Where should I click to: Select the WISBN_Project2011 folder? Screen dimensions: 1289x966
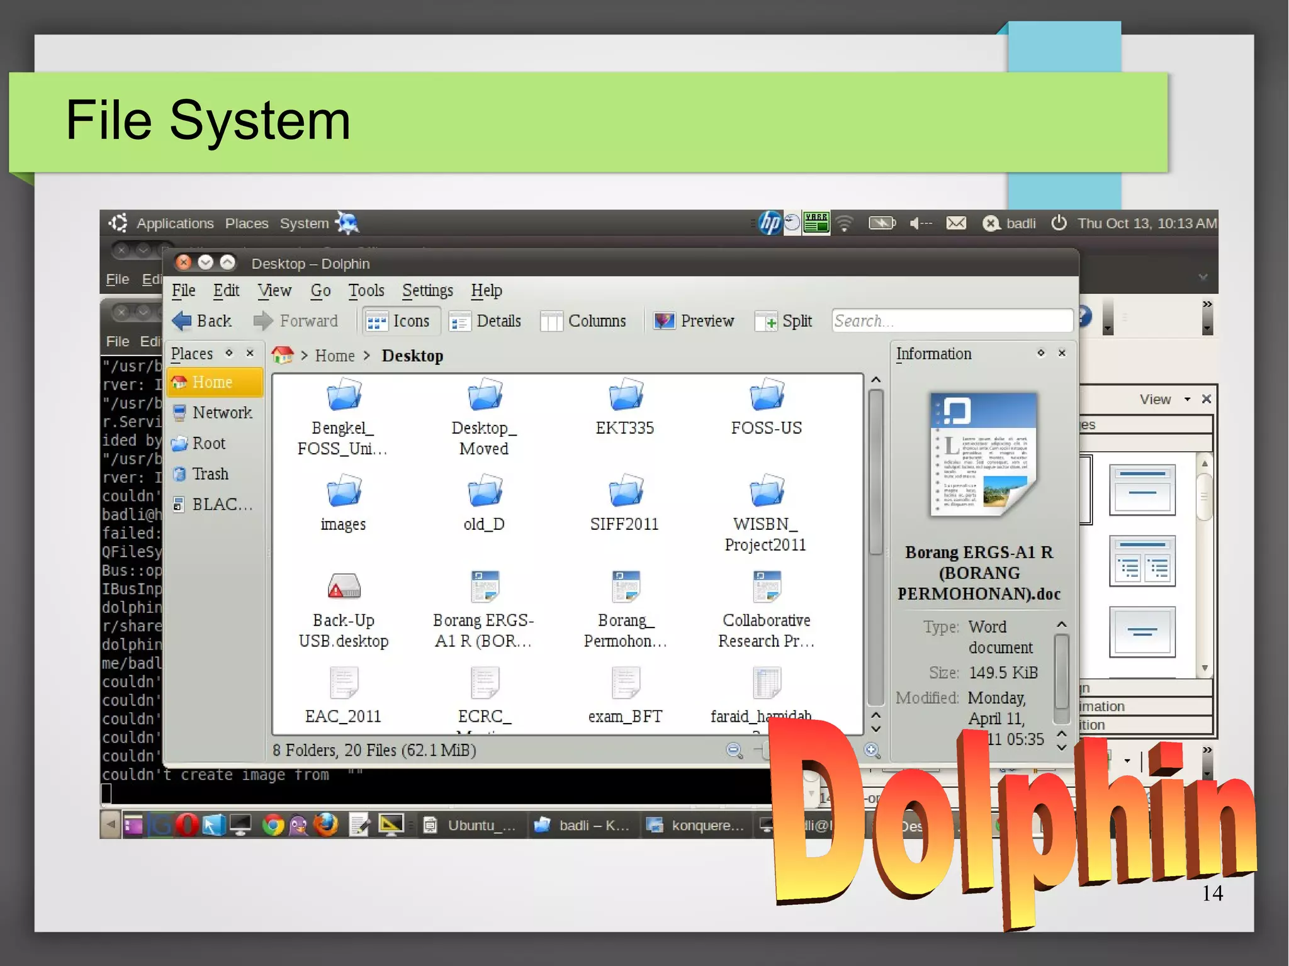(x=766, y=512)
